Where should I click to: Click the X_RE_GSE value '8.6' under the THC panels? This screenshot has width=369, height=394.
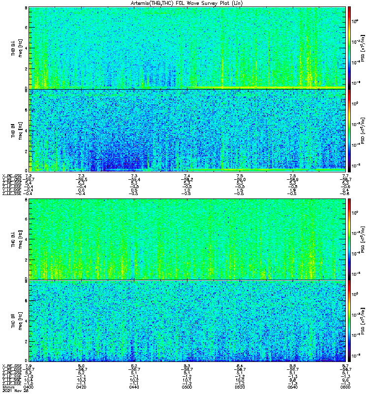point(292,366)
